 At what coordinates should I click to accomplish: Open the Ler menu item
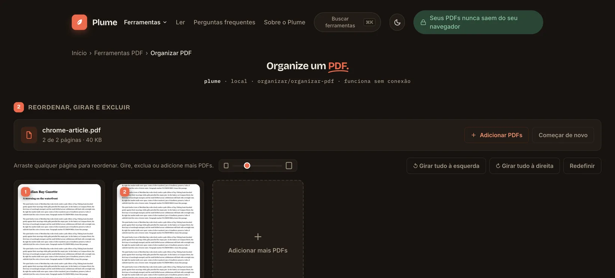[180, 22]
